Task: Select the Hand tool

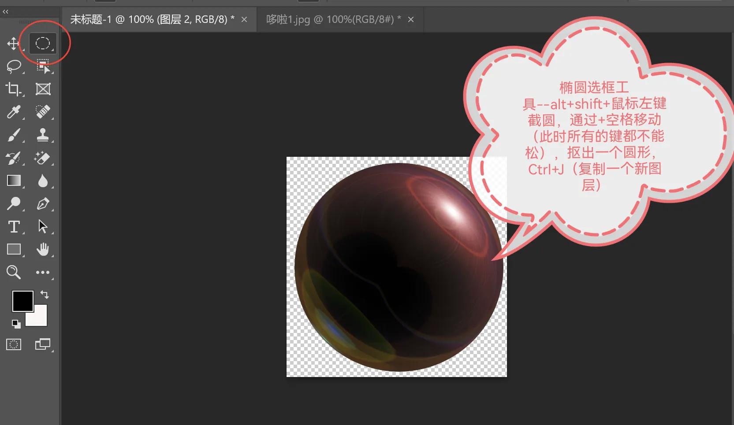Action: (x=43, y=249)
